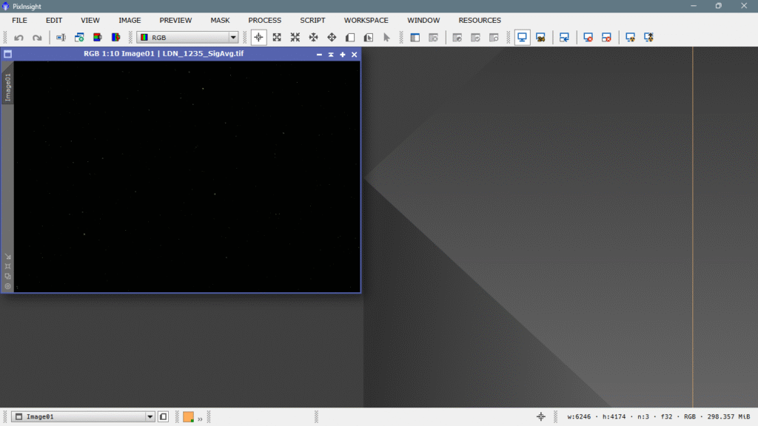The height and width of the screenshot is (426, 758).
Task: Select the Pan tool with four arrows
Action: [314, 38]
